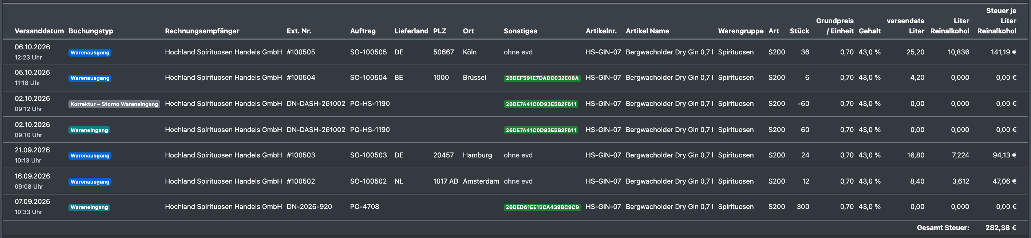Click tax amount 141,19 €
1031x238 pixels.
pos(1003,52)
